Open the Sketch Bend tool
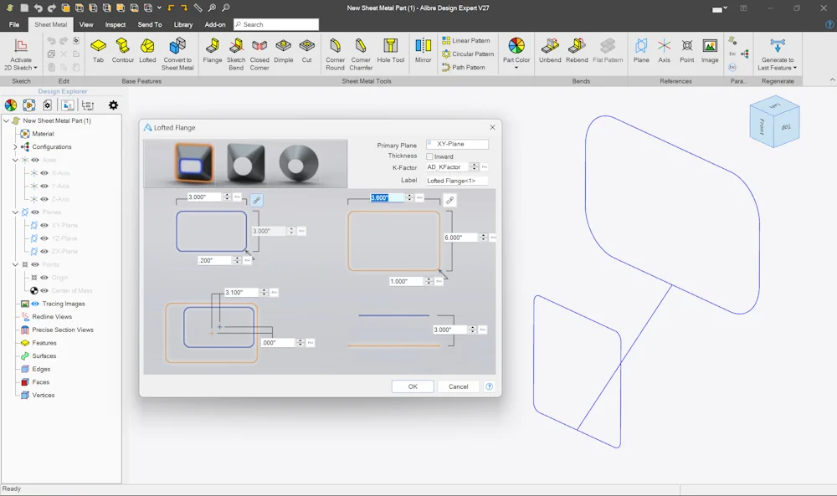Screen dimensions: 837x496 tap(236, 54)
